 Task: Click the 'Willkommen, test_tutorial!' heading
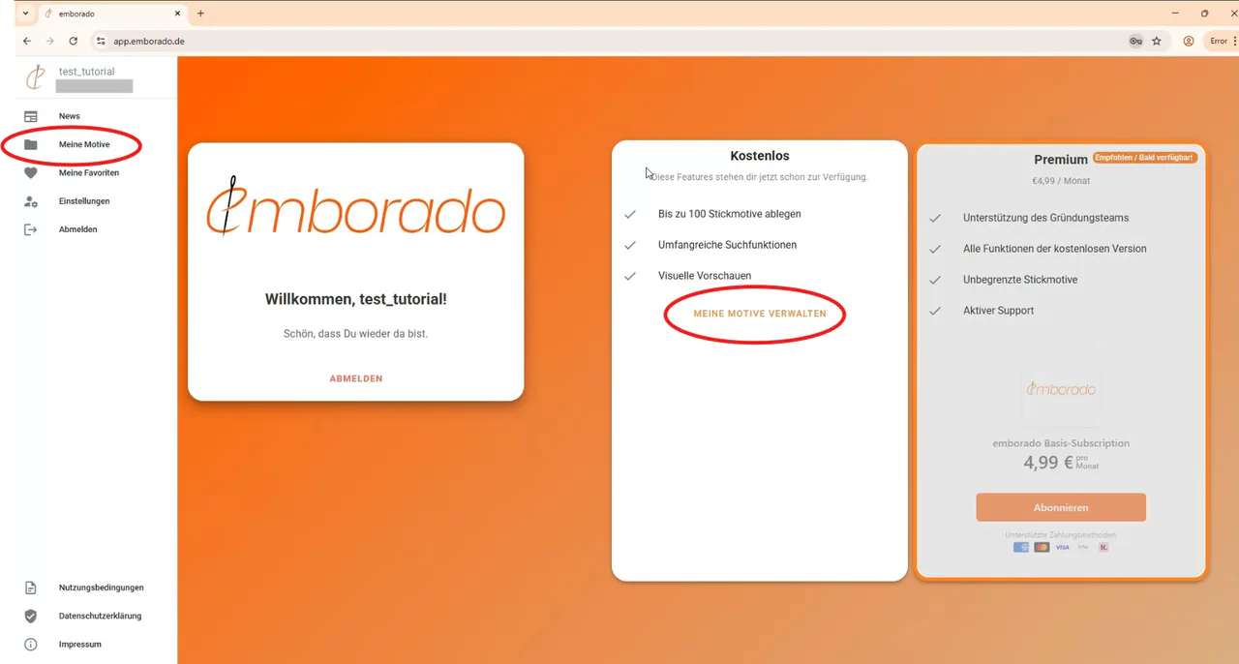356,299
